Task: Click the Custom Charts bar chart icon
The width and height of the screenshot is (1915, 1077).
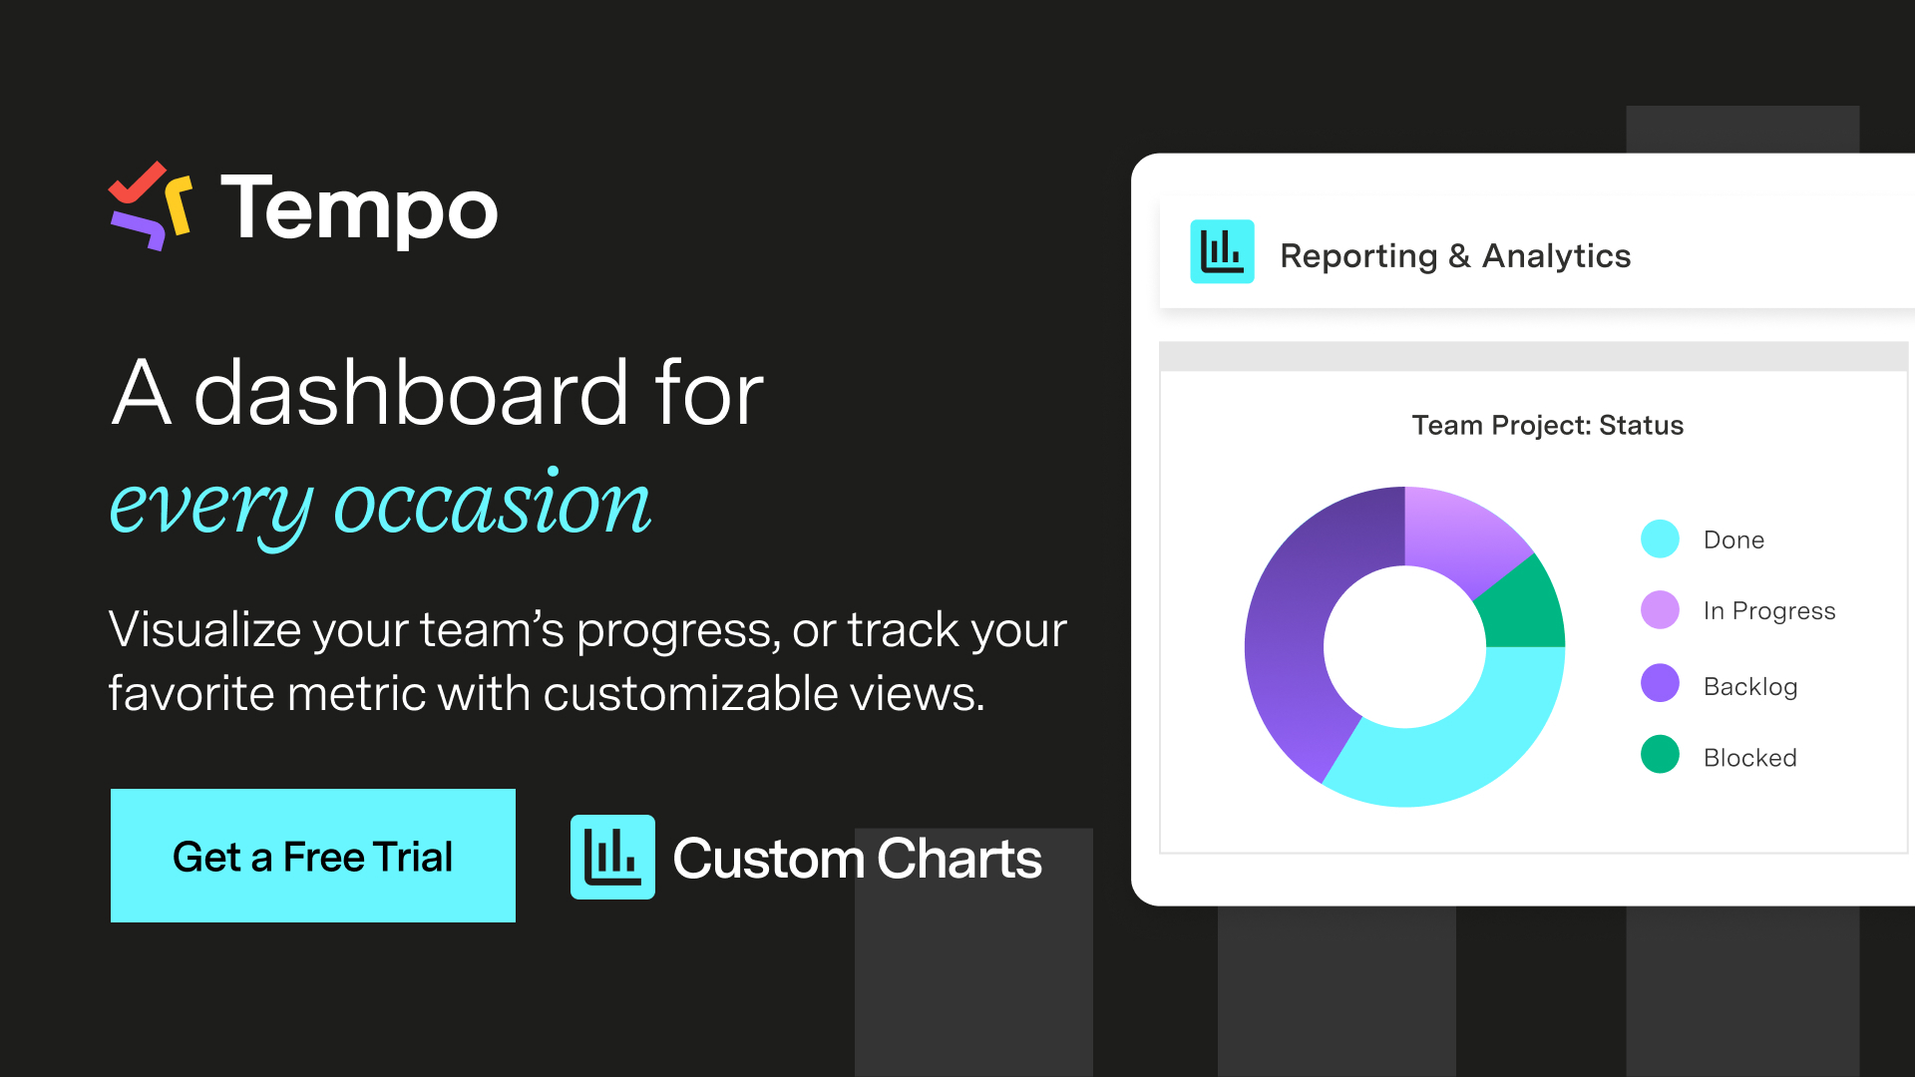Action: click(612, 857)
